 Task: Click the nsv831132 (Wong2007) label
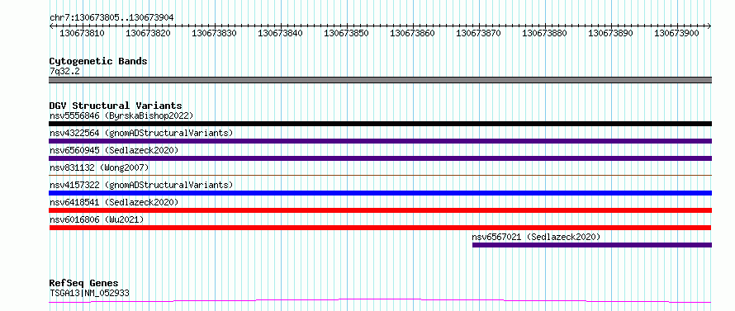(99, 167)
